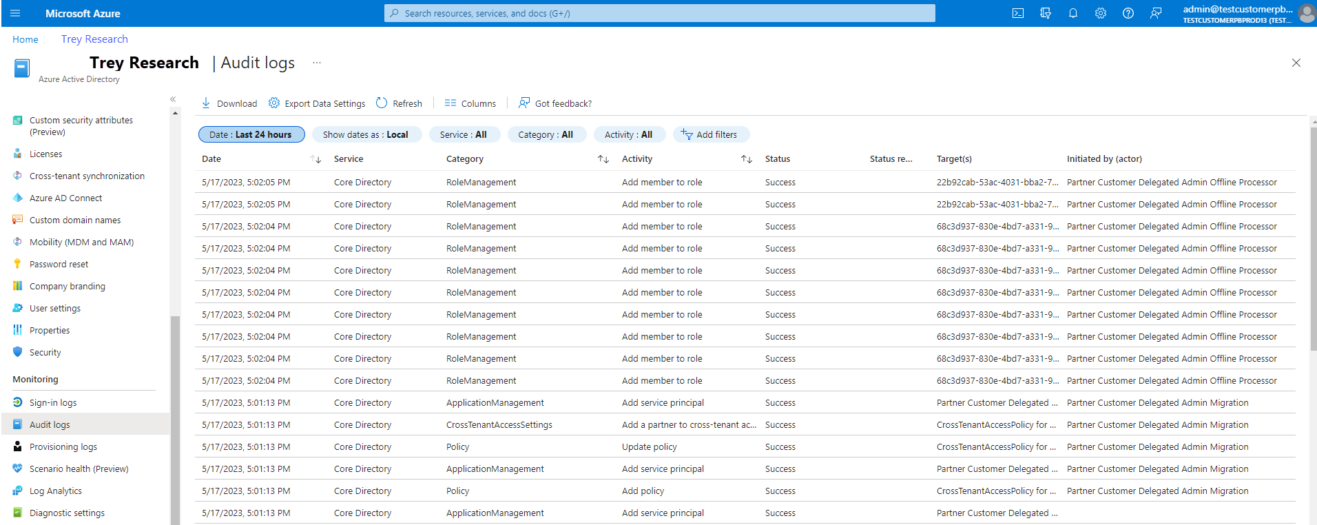Collapse the sidebar with the double chevron
This screenshot has width=1317, height=525.
[173, 99]
